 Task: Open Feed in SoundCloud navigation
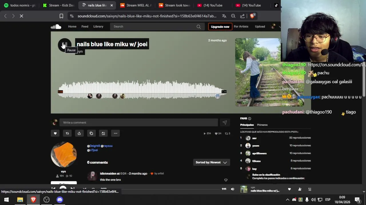tap(85, 26)
